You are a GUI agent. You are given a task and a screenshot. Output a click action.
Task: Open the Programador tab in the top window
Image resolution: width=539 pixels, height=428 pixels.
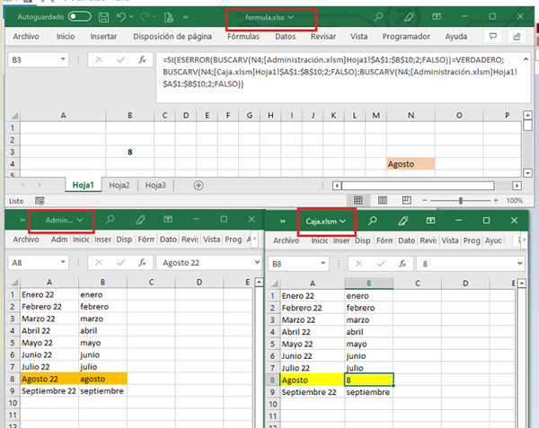coord(405,37)
